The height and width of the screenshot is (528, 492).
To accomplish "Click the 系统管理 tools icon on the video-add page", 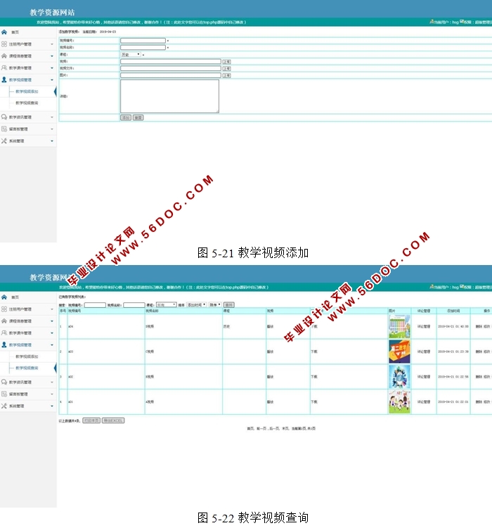I will coord(4,141).
